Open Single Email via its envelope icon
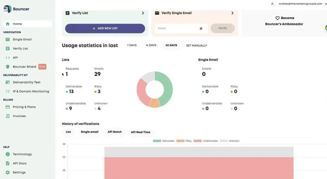The height and width of the screenshot is (179, 327). (8, 39)
